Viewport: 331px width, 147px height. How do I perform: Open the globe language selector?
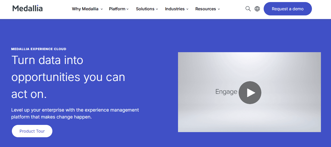pyautogui.click(x=257, y=9)
